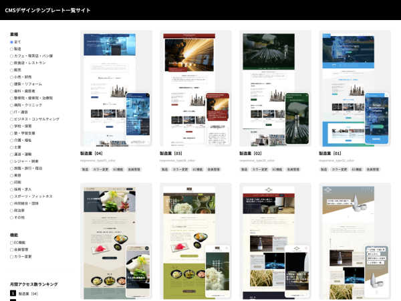
Task: Open the 製造業 [04] card title link
Action: 92,153
